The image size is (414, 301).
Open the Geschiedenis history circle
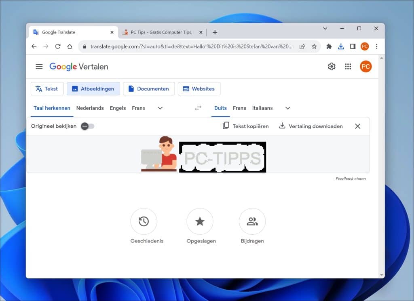pyautogui.click(x=144, y=221)
